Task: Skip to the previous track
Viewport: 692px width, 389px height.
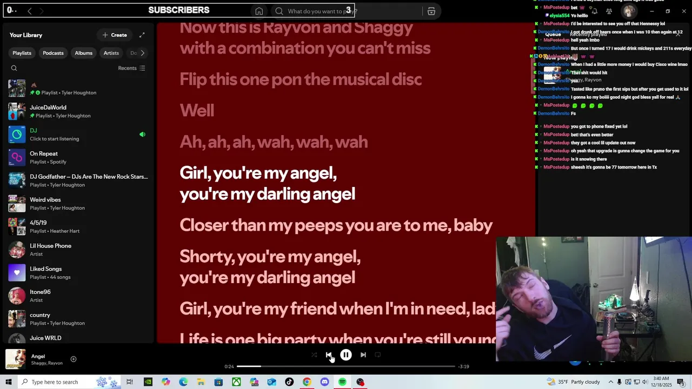Action: coord(329,355)
